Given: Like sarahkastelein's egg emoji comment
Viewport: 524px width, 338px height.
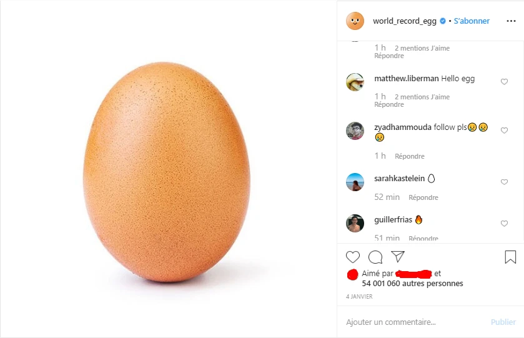Looking at the screenshot, I should click(x=504, y=182).
